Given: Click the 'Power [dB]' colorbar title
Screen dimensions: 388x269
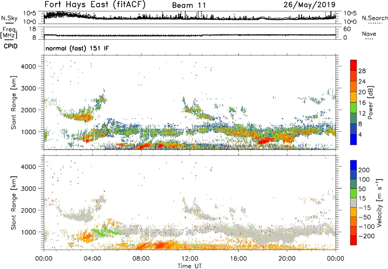Looking at the screenshot, I should pyautogui.click(x=370, y=102).
